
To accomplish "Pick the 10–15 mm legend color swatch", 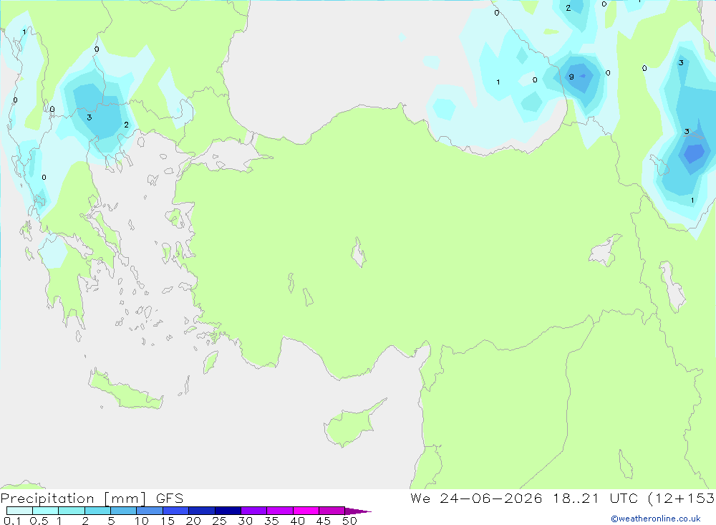I will [150, 511].
